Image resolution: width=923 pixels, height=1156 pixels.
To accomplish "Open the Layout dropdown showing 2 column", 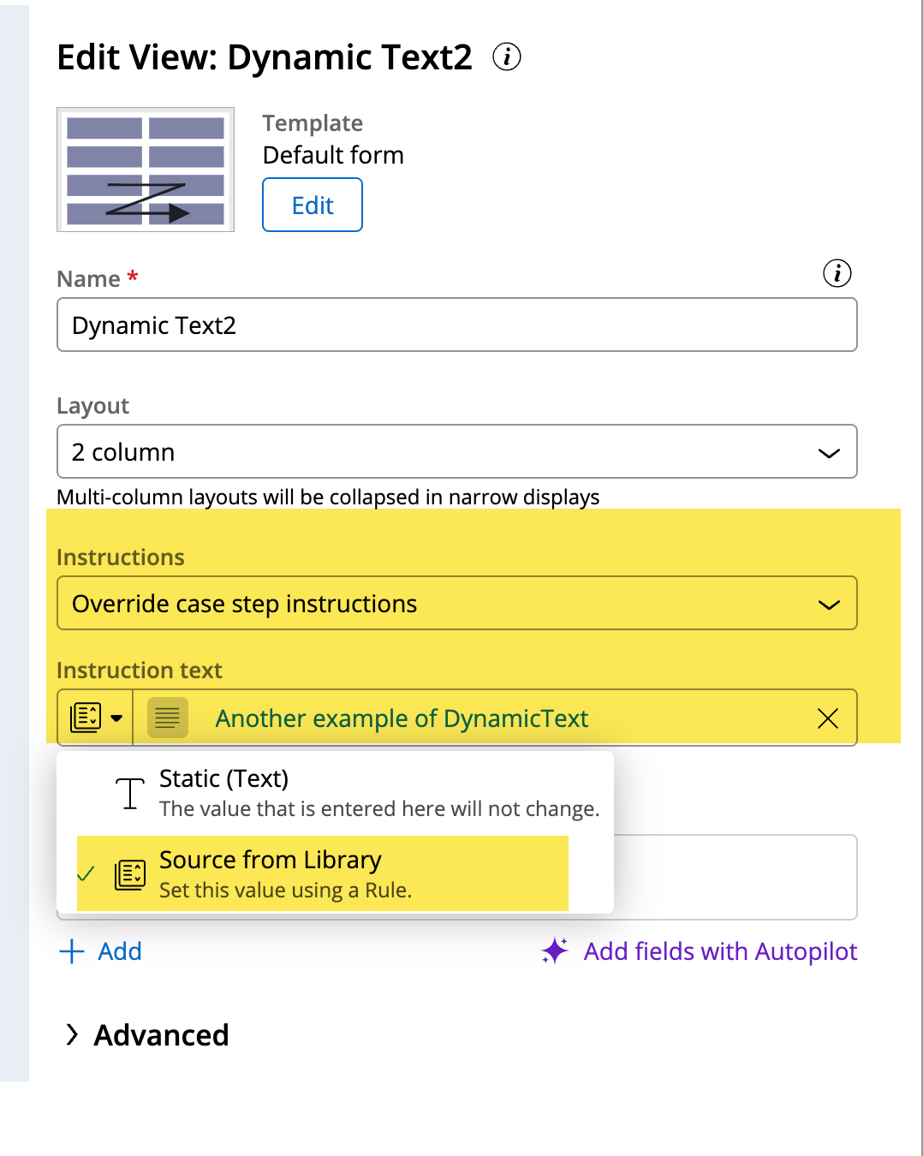I will [456, 451].
